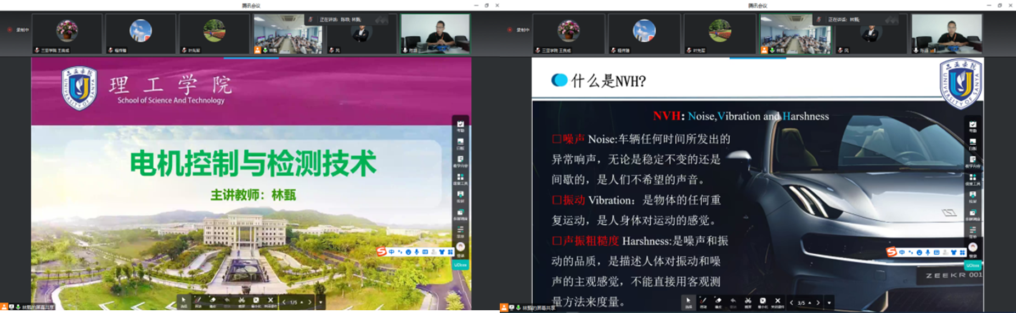Click the red recording indicator in right window
The width and height of the screenshot is (1016, 313).
tap(510, 30)
